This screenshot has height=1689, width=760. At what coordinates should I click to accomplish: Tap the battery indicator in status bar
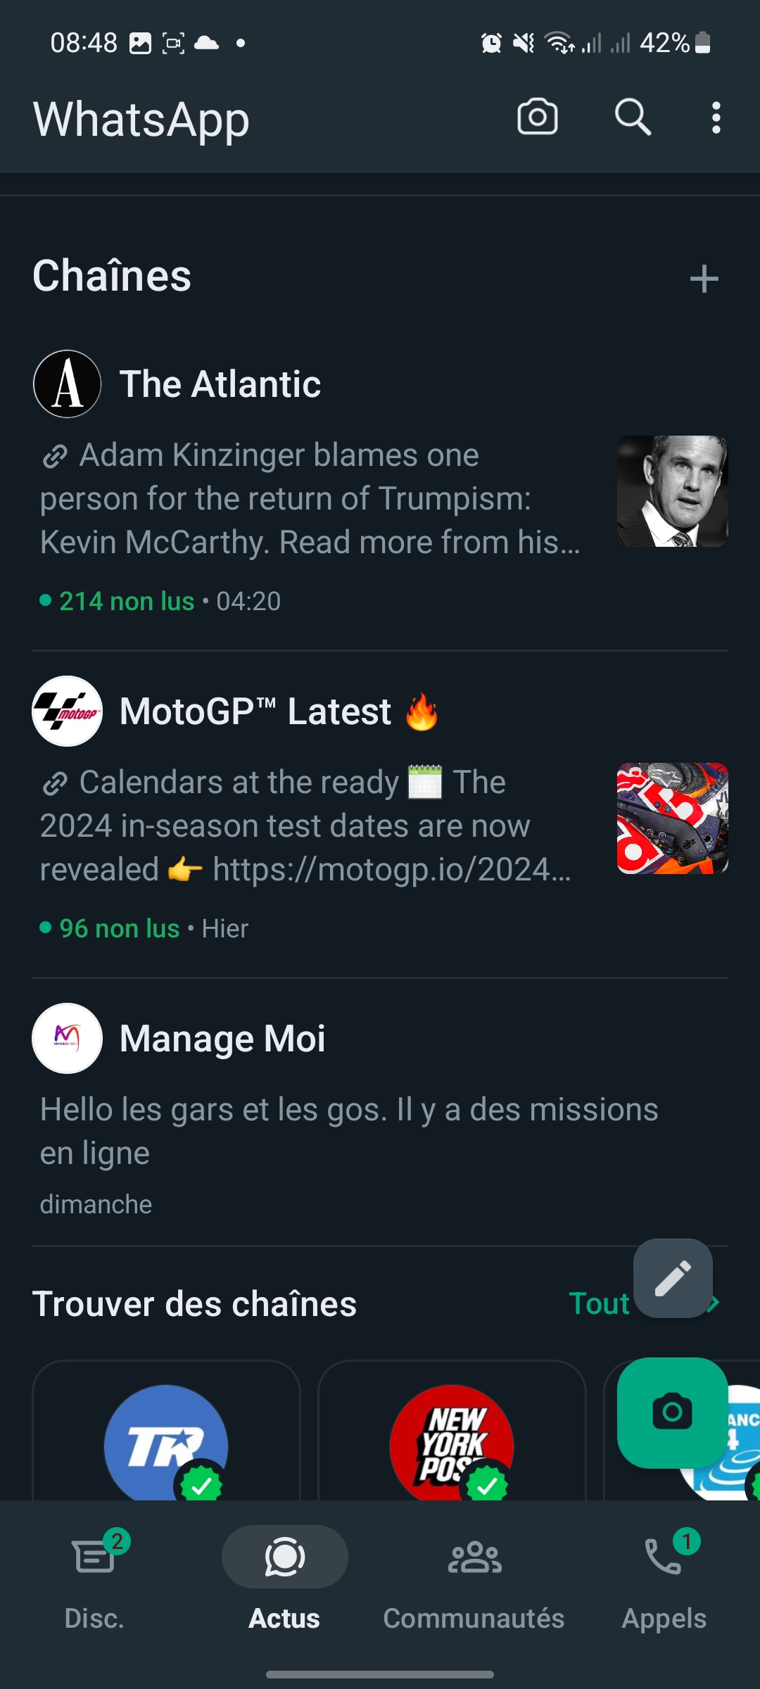click(702, 43)
